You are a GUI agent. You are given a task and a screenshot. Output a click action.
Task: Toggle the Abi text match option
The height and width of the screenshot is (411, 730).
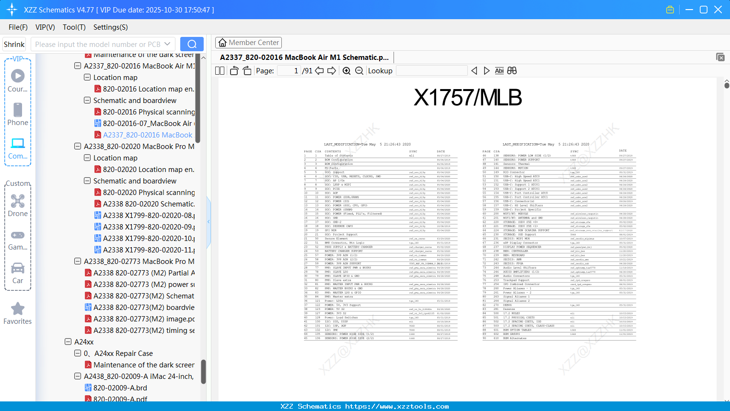pyautogui.click(x=499, y=71)
